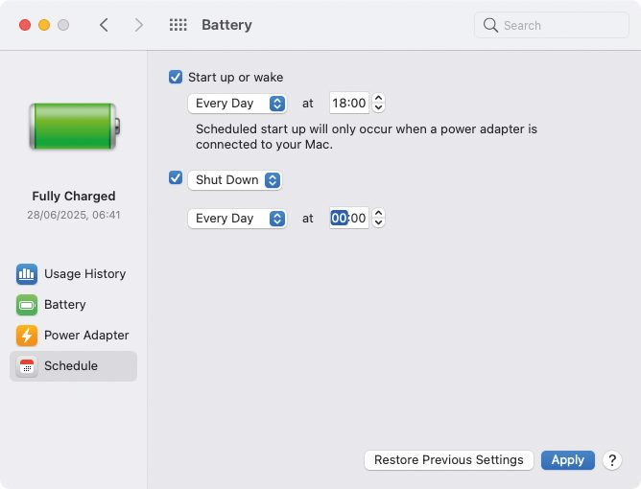Open the orange Power Adapter bolt icon
Viewport: 641px width, 489px height.
click(x=27, y=336)
